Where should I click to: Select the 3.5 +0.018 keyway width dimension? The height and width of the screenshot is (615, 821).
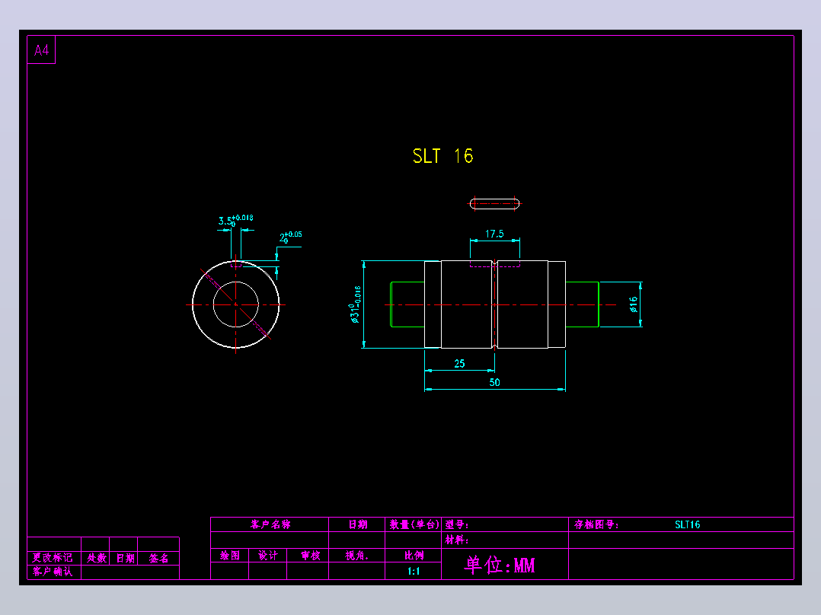coord(235,221)
